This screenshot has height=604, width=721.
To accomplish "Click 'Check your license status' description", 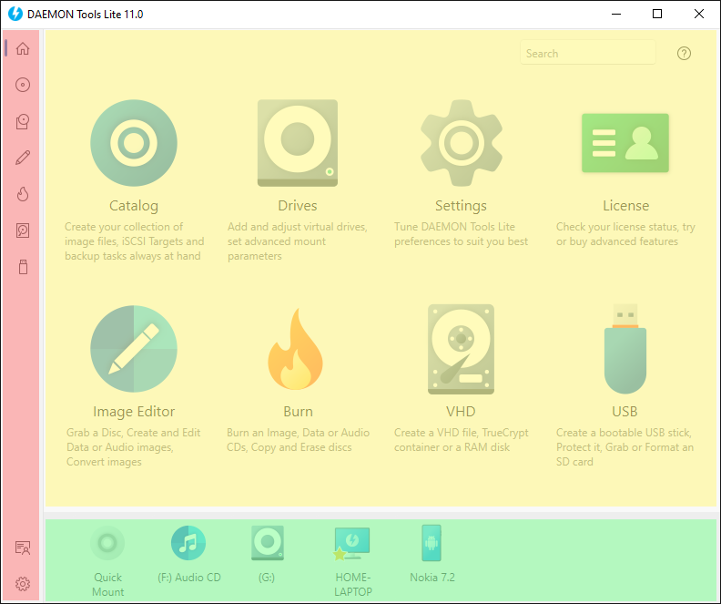I will click(x=625, y=234).
